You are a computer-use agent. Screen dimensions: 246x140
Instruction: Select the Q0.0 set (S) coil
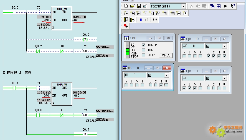coord(85,40)
